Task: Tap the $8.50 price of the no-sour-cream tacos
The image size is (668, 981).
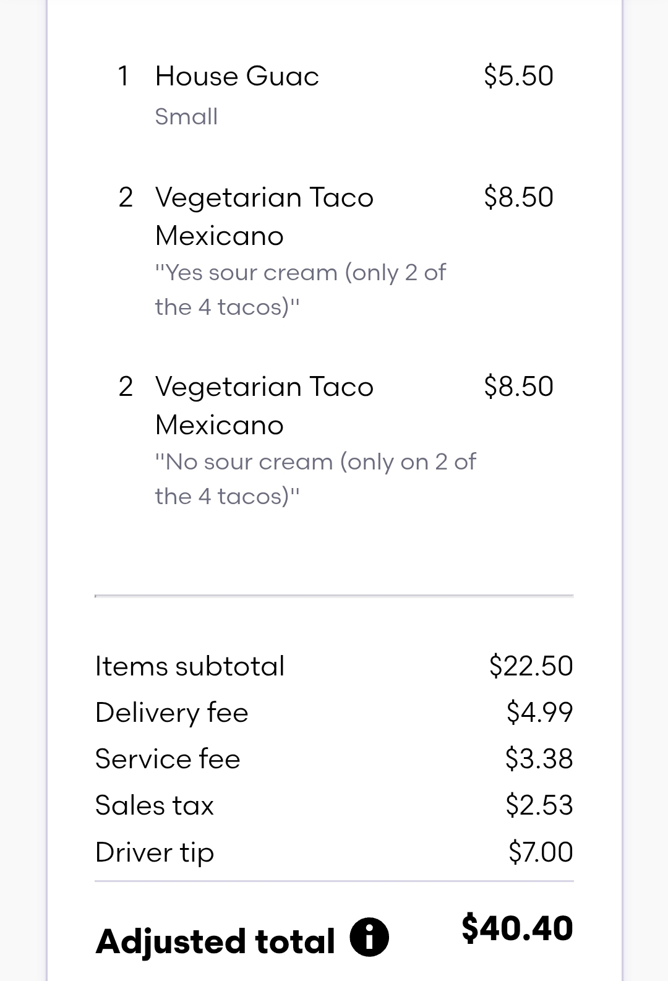Action: [x=518, y=387]
